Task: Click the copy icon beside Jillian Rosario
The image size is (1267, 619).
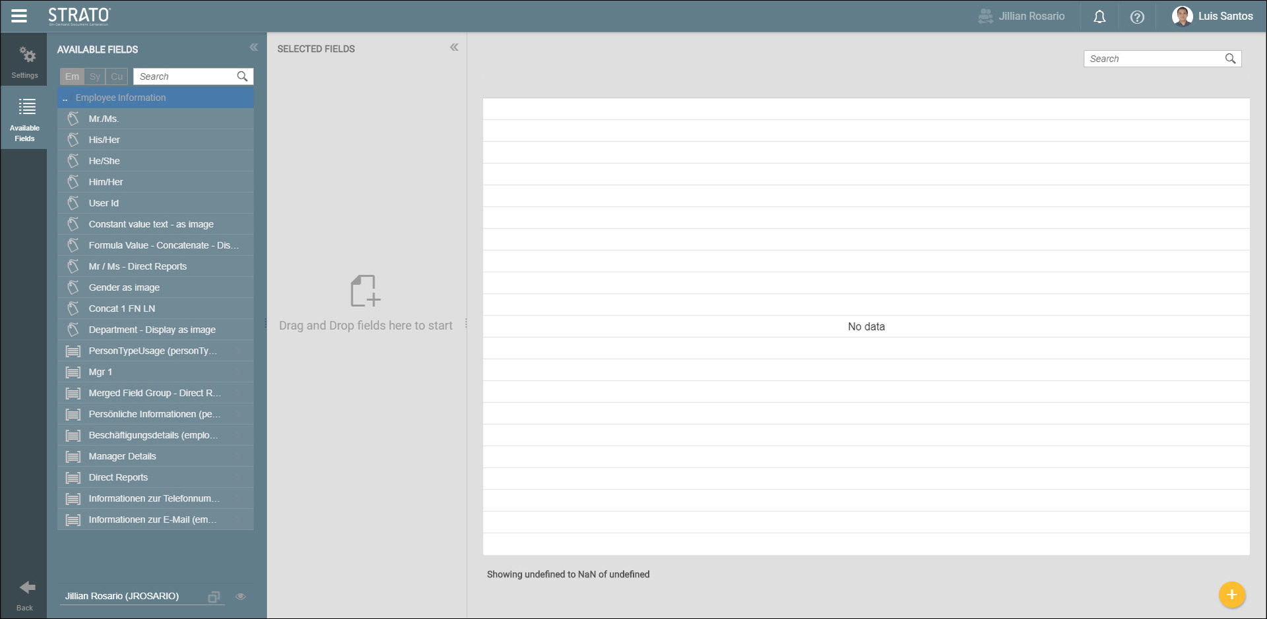Action: [x=214, y=597]
